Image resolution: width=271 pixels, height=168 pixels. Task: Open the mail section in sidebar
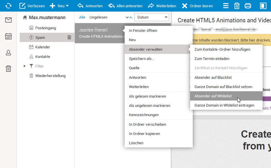8,20
